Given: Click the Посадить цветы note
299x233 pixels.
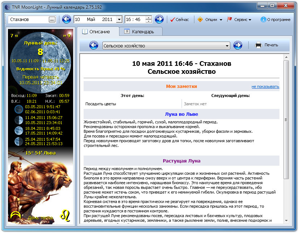Looking at the screenshot, I should point(101,104).
